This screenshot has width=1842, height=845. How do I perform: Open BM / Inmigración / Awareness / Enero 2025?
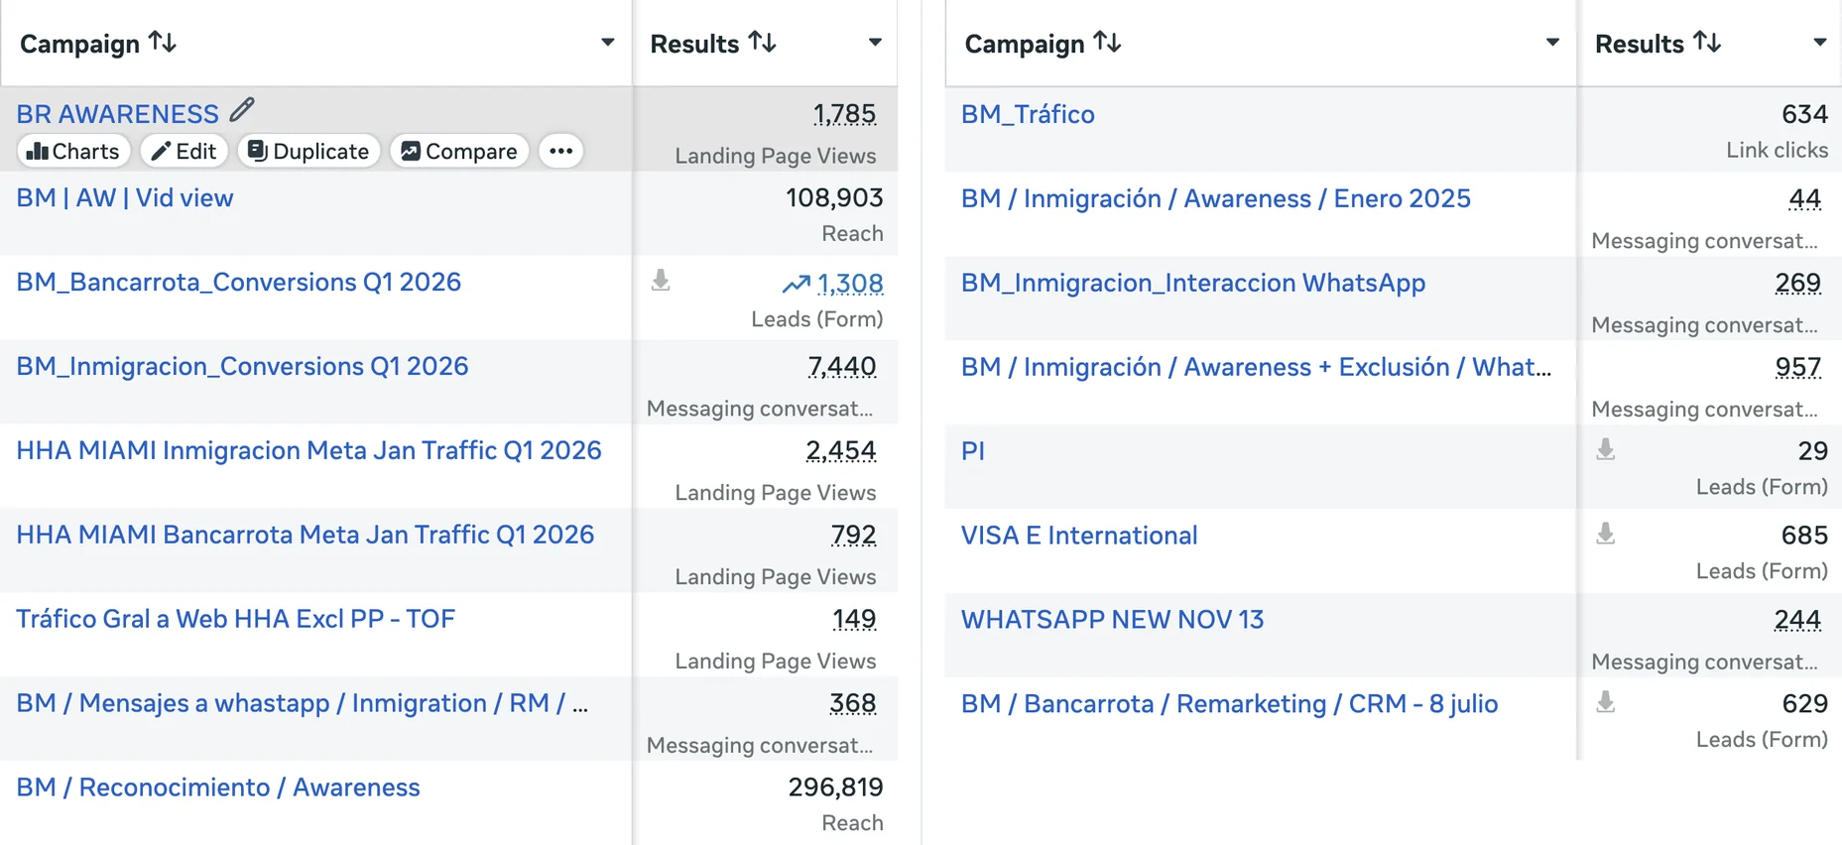(1216, 199)
